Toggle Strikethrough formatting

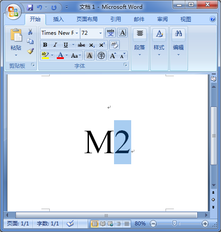[81, 45]
